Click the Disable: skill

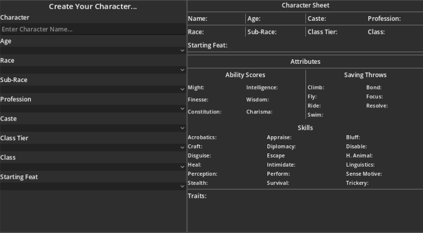(x=356, y=146)
